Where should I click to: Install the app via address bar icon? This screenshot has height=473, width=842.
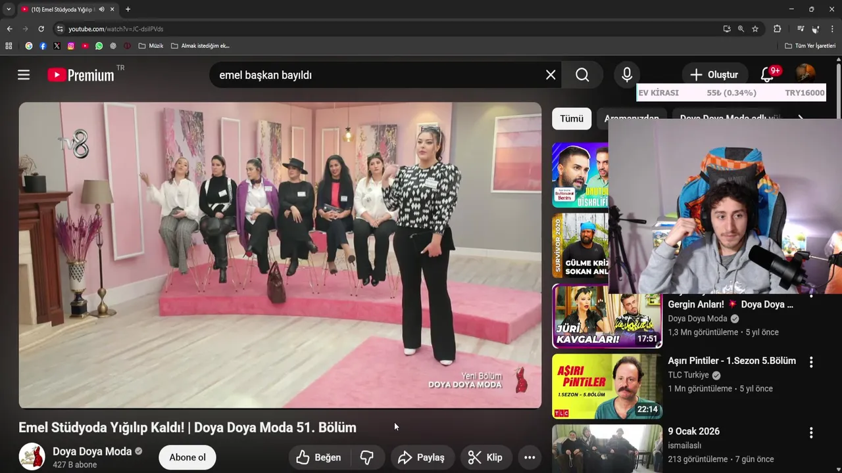click(726, 29)
